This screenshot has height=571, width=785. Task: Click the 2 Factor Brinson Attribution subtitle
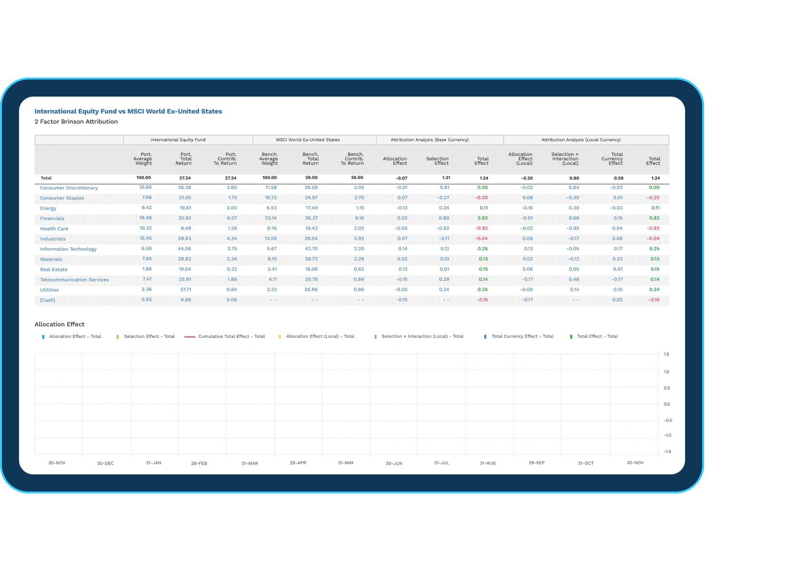76,122
